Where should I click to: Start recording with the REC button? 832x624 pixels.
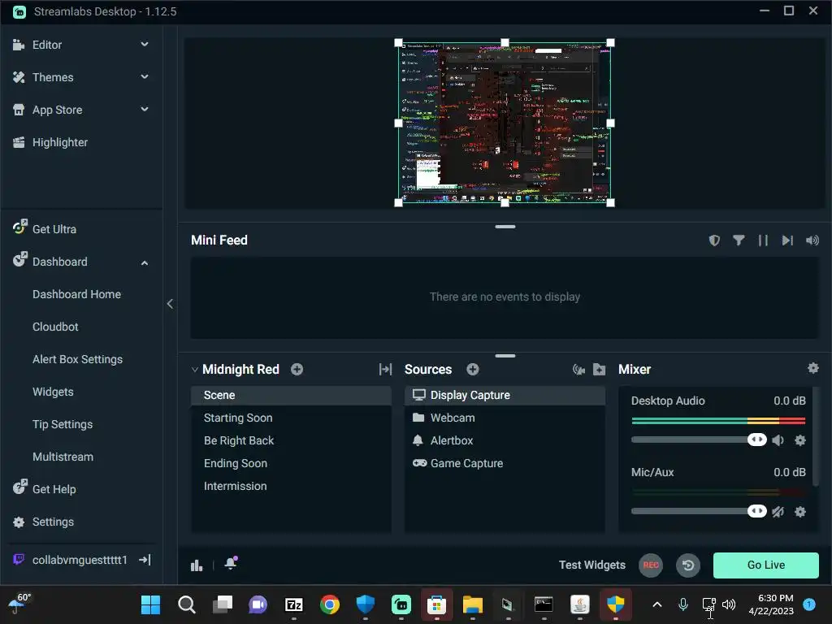pos(651,565)
